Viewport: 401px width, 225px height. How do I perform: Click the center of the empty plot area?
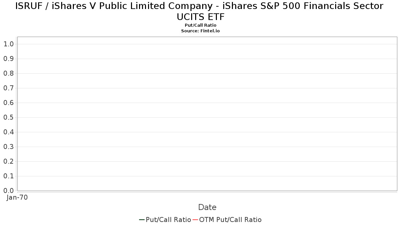click(207, 114)
